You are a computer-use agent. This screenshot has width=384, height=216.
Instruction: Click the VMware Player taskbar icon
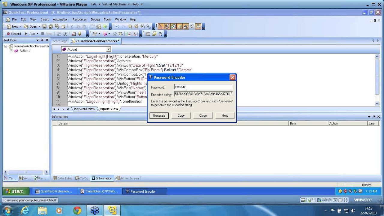point(112,211)
